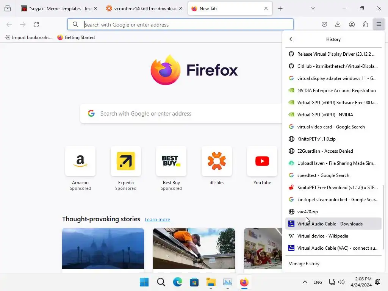Image resolution: width=388 pixels, height=291 pixels.
Task: Open the roof worker story thumbnail
Action: 194,249
